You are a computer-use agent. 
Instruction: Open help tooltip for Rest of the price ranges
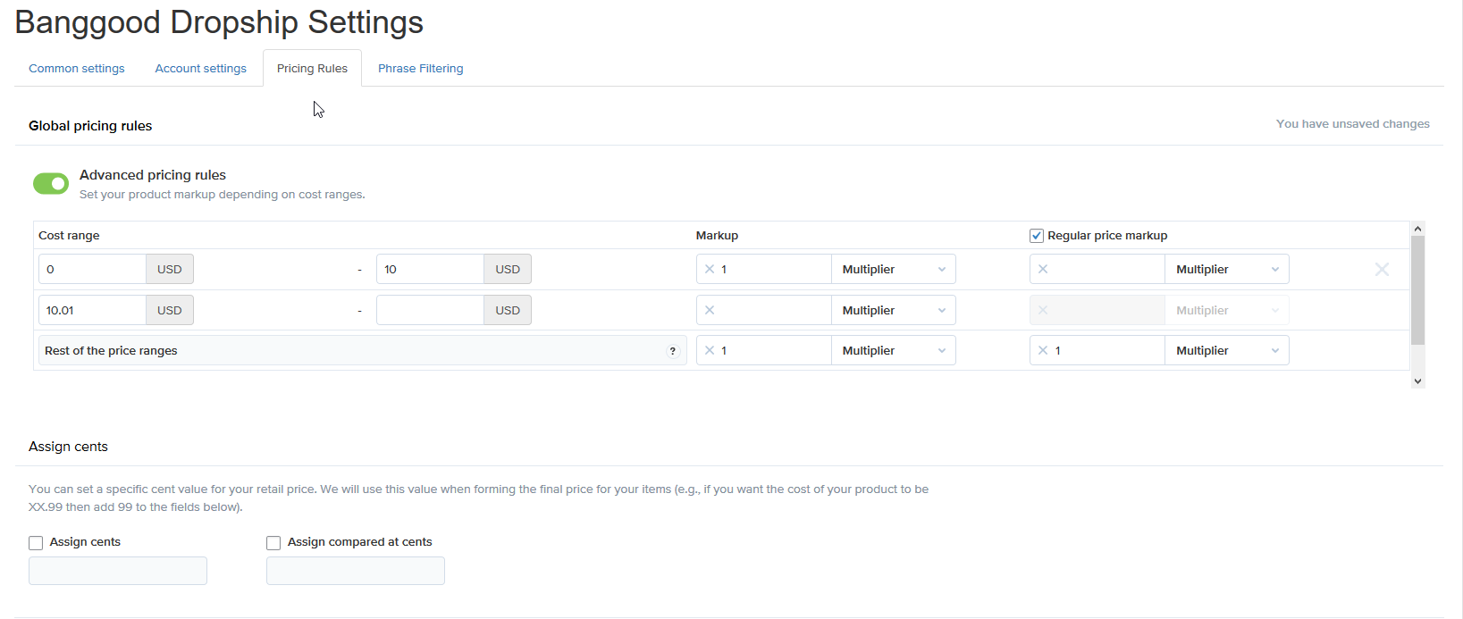tap(673, 351)
